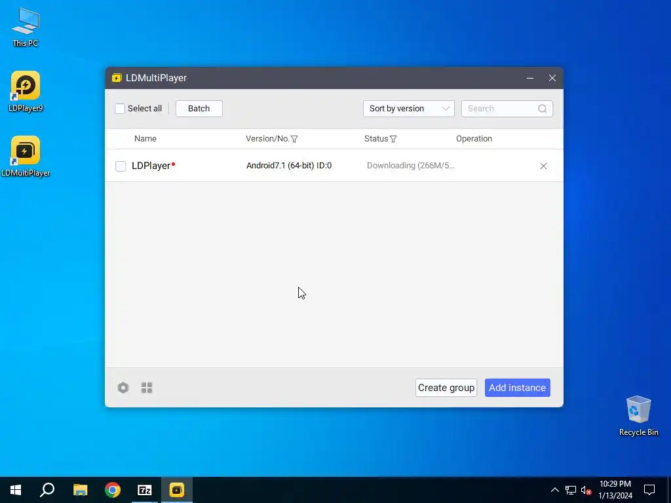Select Recycle Bin desktop icon

pos(638,416)
